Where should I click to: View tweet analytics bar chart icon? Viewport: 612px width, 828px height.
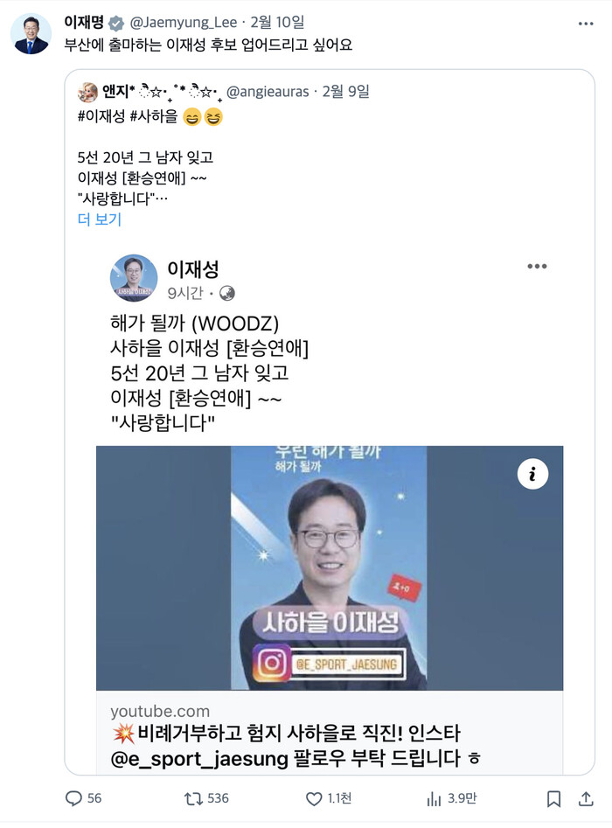coord(434,798)
